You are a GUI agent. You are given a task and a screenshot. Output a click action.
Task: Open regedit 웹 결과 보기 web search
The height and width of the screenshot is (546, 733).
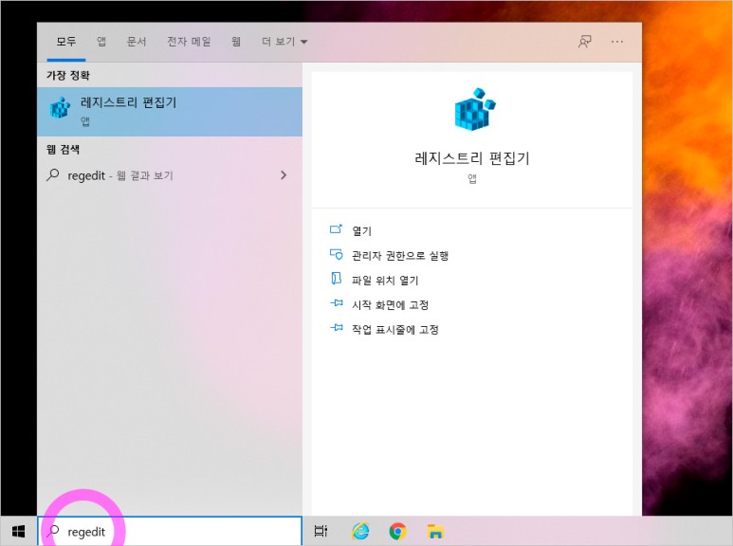click(170, 175)
